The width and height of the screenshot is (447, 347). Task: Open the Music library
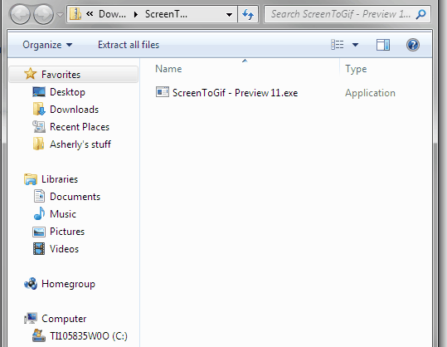(63, 214)
